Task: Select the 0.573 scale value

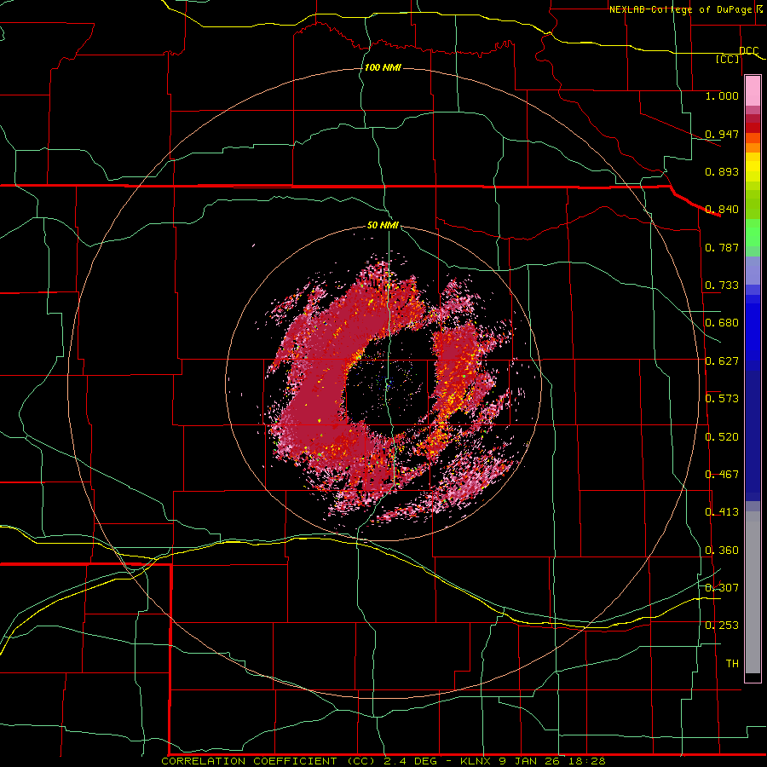Action: click(722, 399)
